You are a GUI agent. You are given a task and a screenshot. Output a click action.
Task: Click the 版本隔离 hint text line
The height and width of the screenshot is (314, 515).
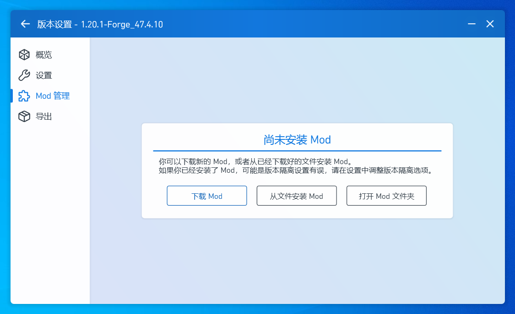295,171
